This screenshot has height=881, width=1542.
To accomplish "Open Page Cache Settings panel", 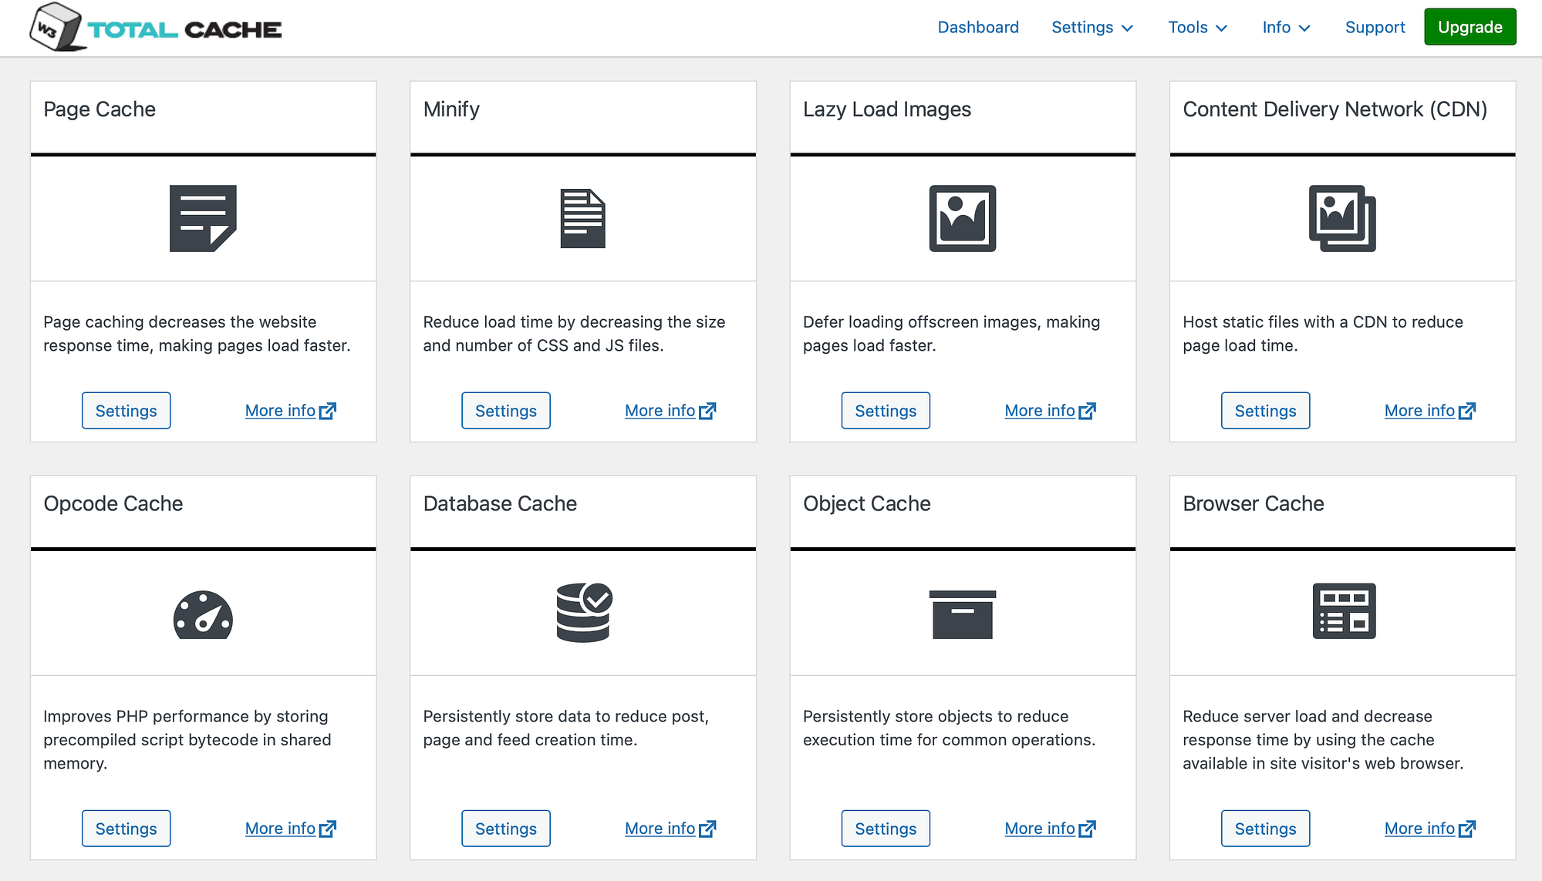I will (x=125, y=410).
